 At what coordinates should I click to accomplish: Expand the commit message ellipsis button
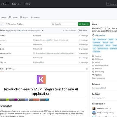tap(43, 30)
